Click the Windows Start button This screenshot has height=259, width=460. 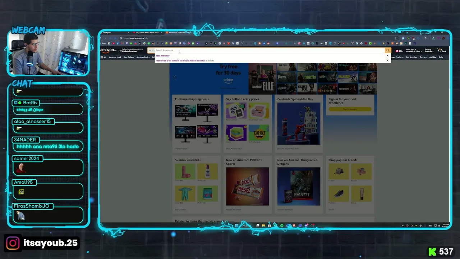tap(236, 226)
